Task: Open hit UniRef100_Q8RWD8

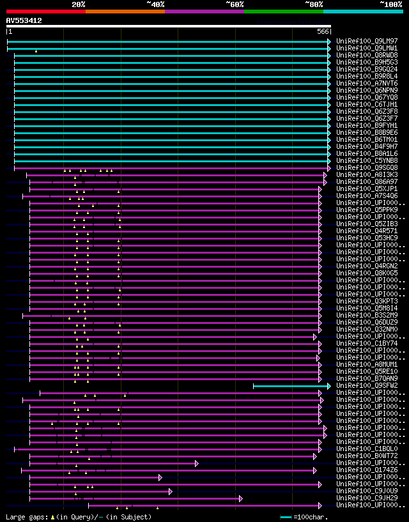Action: pos(367,55)
